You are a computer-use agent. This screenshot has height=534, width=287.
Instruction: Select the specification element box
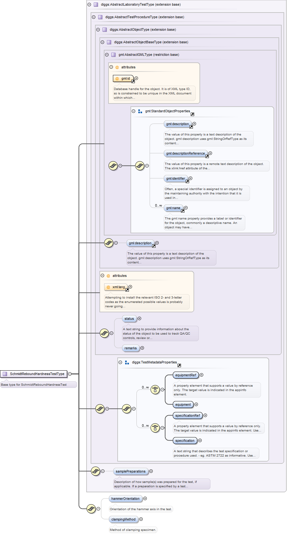point(185,441)
